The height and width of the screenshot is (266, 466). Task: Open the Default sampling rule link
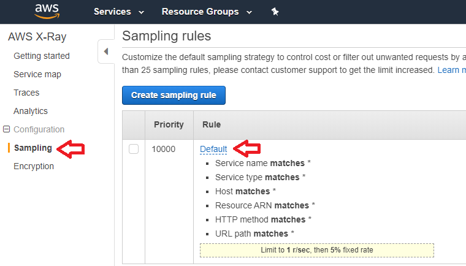213,149
